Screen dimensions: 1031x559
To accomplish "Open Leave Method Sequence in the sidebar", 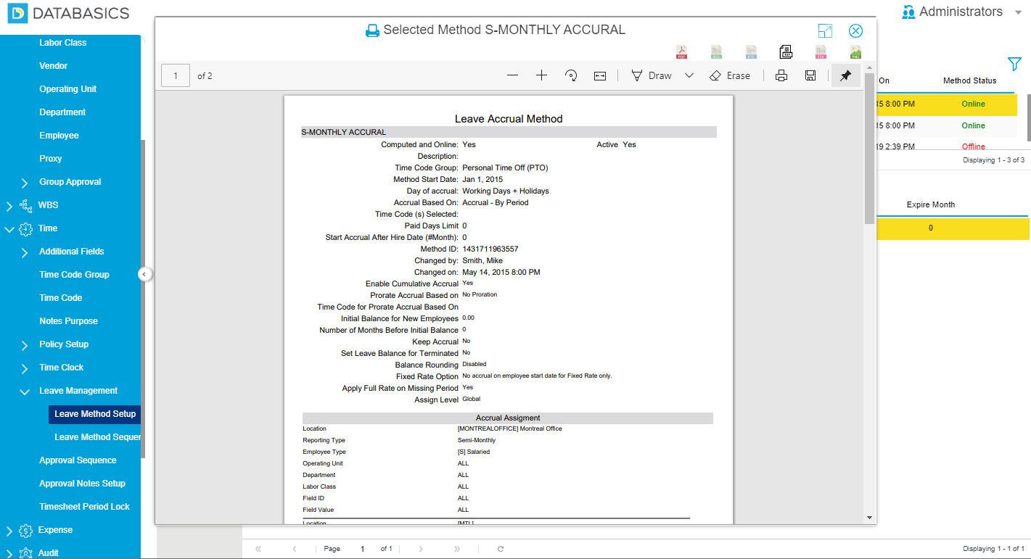I will (x=97, y=437).
